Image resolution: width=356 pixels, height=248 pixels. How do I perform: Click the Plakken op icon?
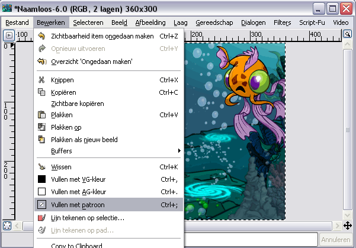click(41, 127)
